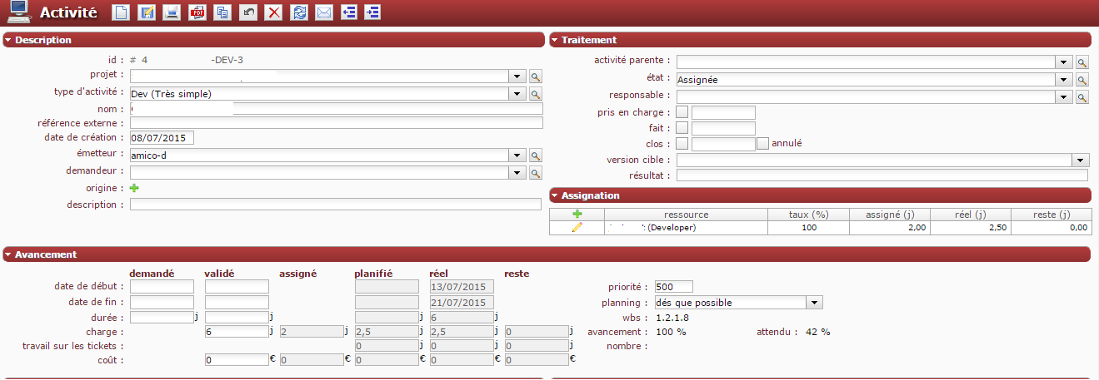The height and width of the screenshot is (380, 1099).
Task: Enable the 'annulé' checkbox
Action: point(762,144)
